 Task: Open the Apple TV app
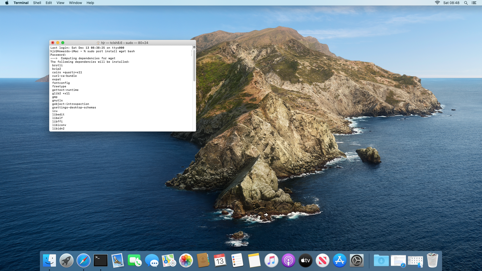point(306,261)
